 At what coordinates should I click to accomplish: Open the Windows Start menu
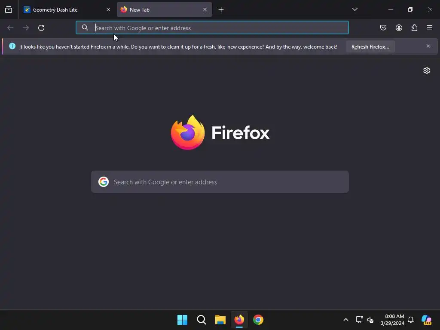click(182, 320)
